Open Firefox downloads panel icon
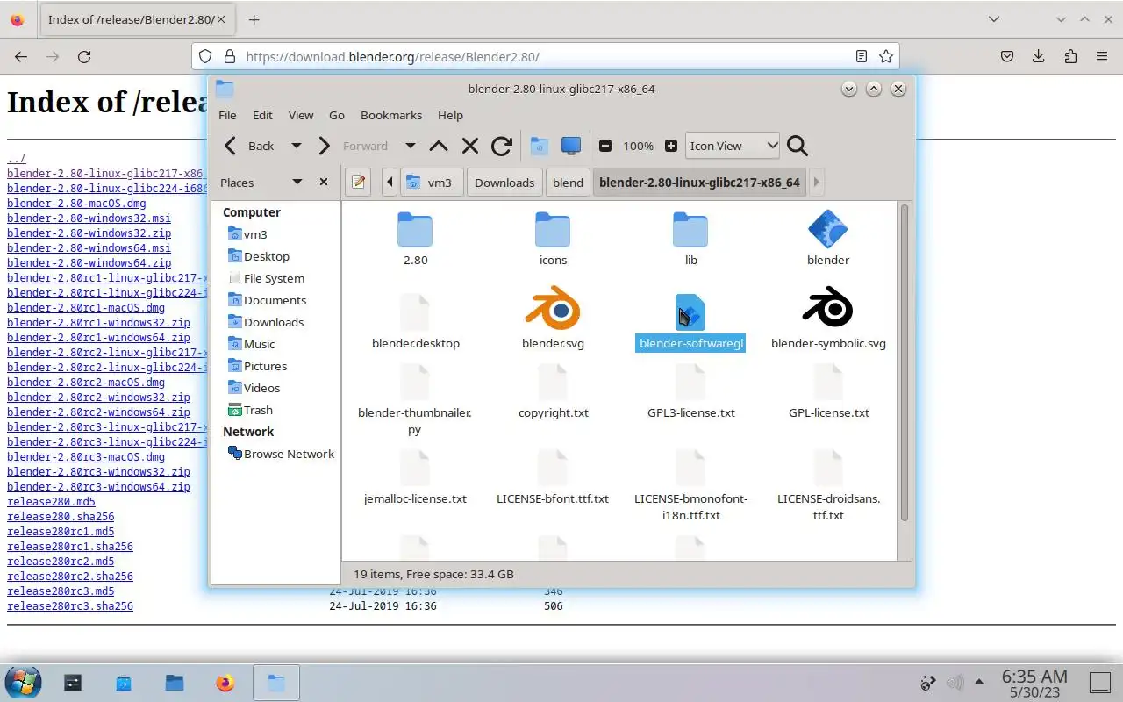The image size is (1123, 702). [x=1039, y=56]
